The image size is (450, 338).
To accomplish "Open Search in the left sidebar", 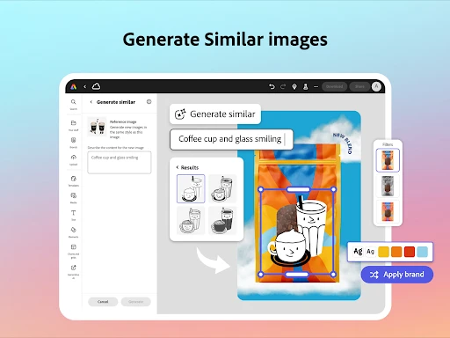I will [x=73, y=104].
